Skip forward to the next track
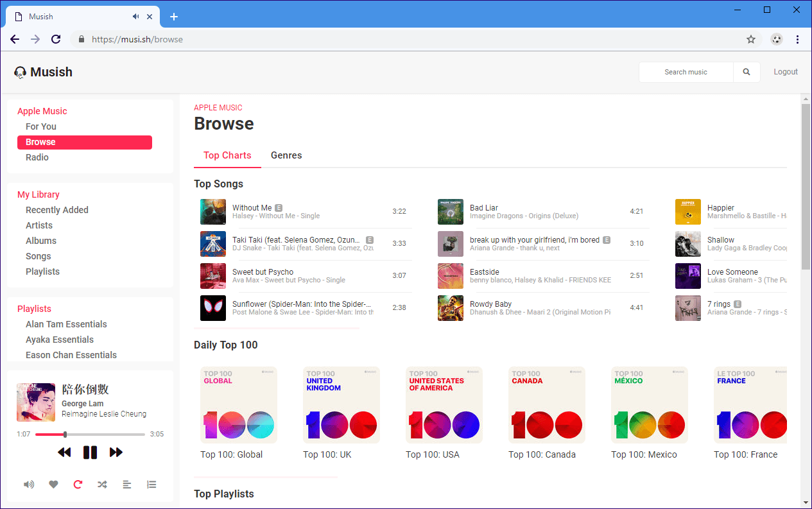The height and width of the screenshot is (509, 812). [116, 453]
